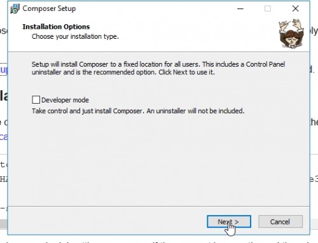Click the Composer conductor logo image
318x243 pixels.
[291, 33]
